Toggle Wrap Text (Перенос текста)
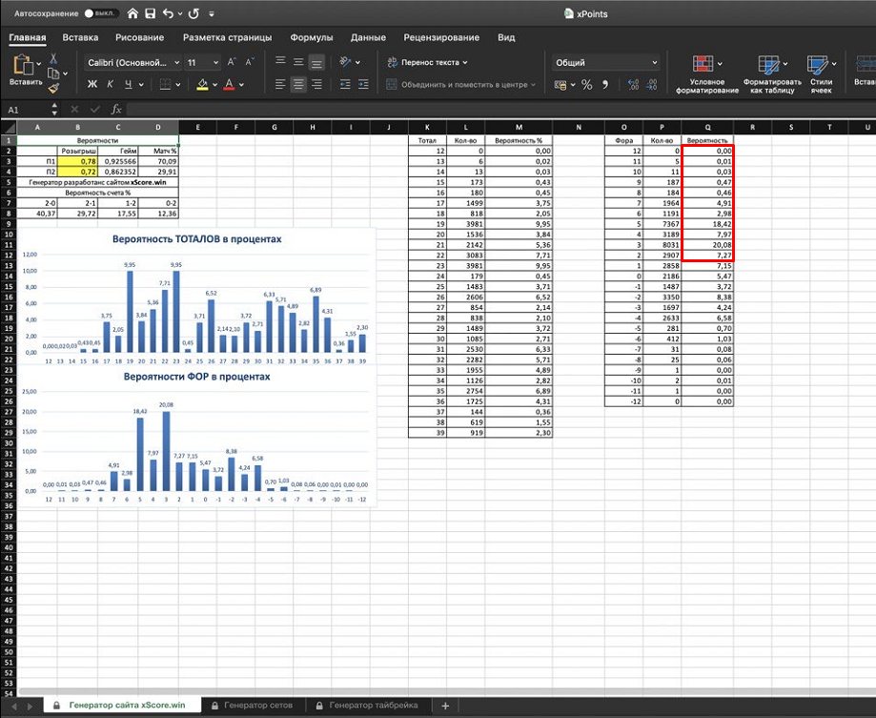 tap(427, 62)
